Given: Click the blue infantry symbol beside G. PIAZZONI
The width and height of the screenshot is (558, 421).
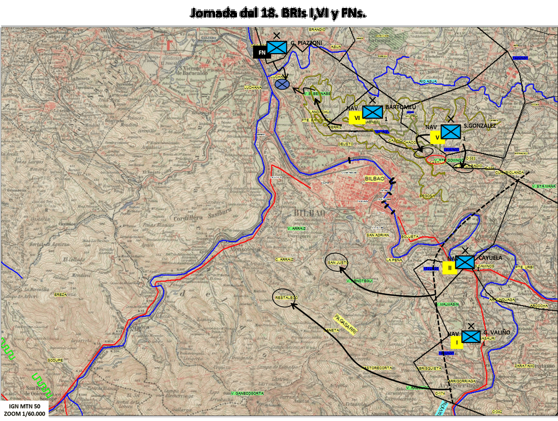Looking at the screenshot, I should (x=277, y=47).
